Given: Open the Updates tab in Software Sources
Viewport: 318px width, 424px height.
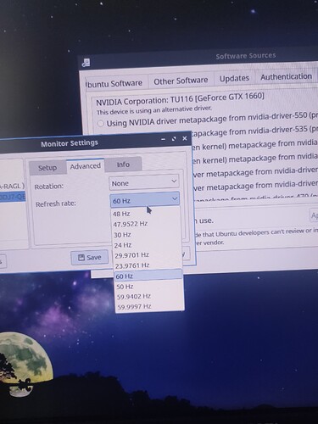Looking at the screenshot, I should [x=234, y=78].
